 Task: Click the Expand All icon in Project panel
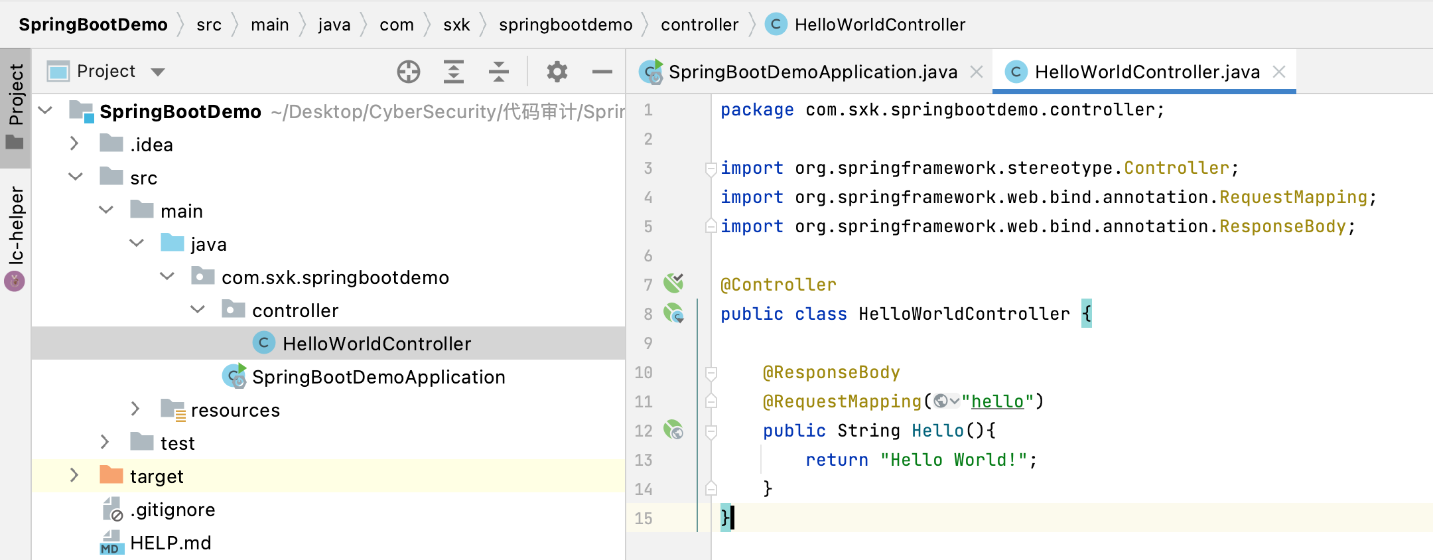pyautogui.click(x=454, y=72)
